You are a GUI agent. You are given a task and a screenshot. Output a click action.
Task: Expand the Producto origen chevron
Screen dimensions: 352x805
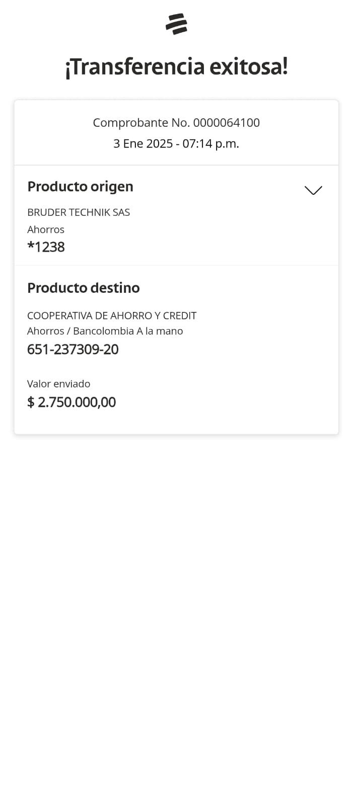(313, 190)
